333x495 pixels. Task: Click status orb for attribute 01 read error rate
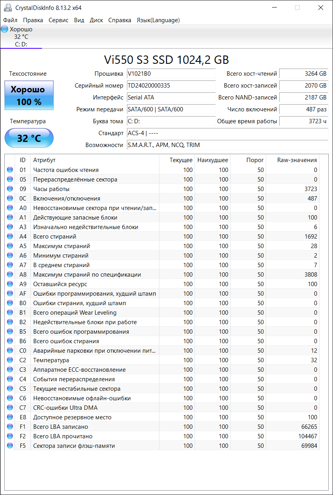click(x=10, y=170)
